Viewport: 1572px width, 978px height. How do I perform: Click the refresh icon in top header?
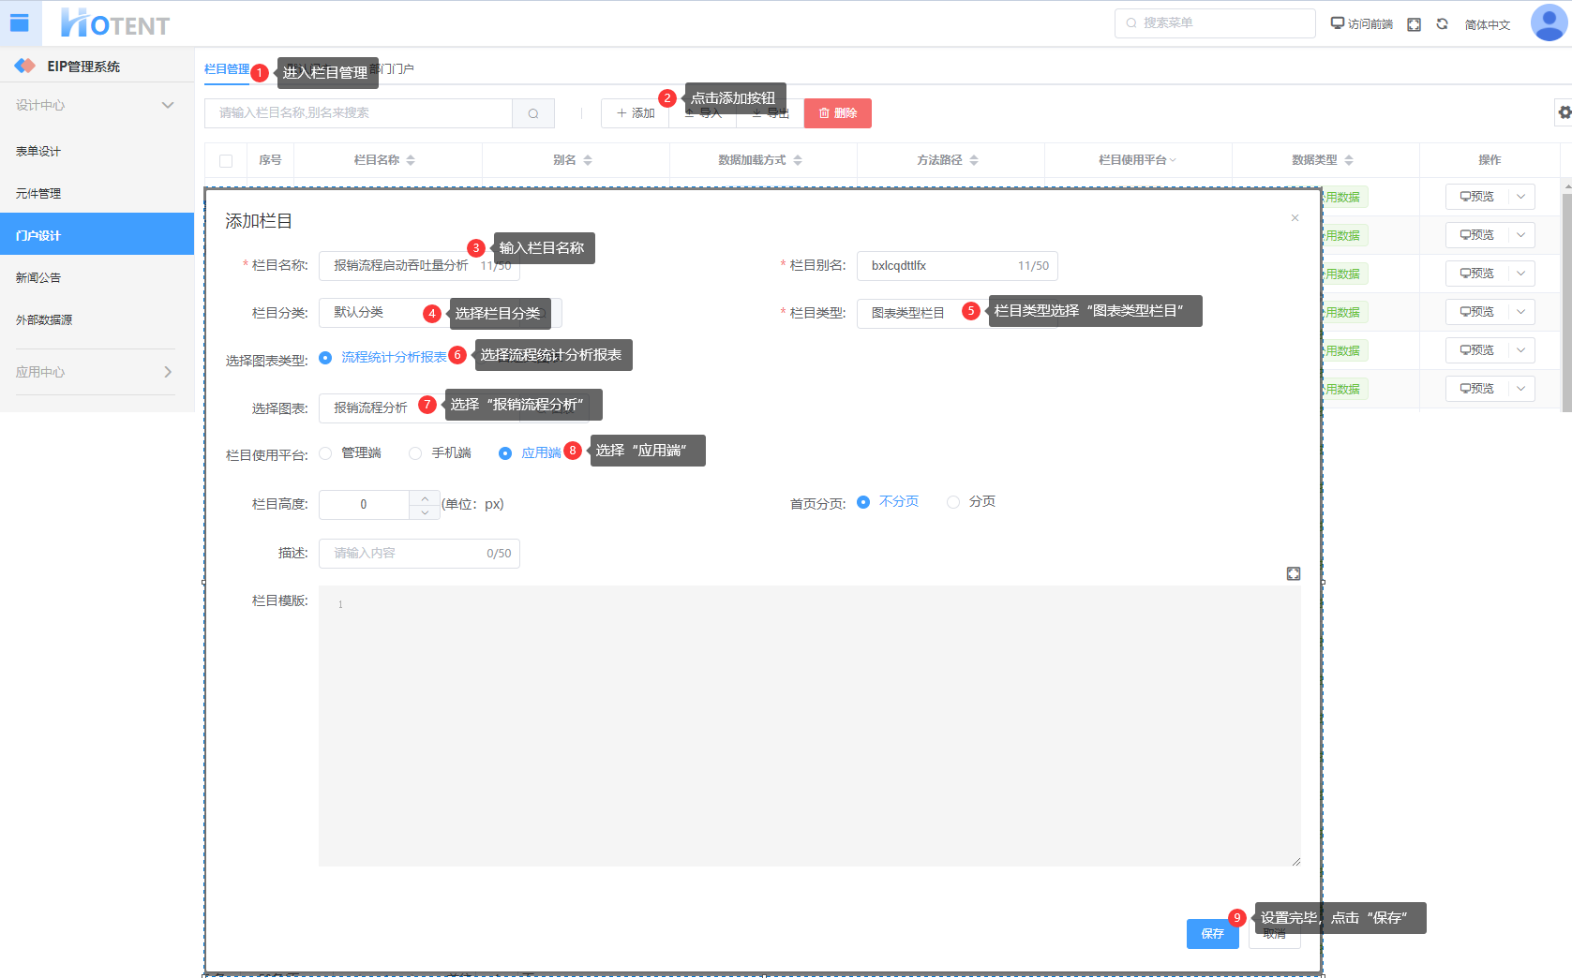[x=1442, y=24]
